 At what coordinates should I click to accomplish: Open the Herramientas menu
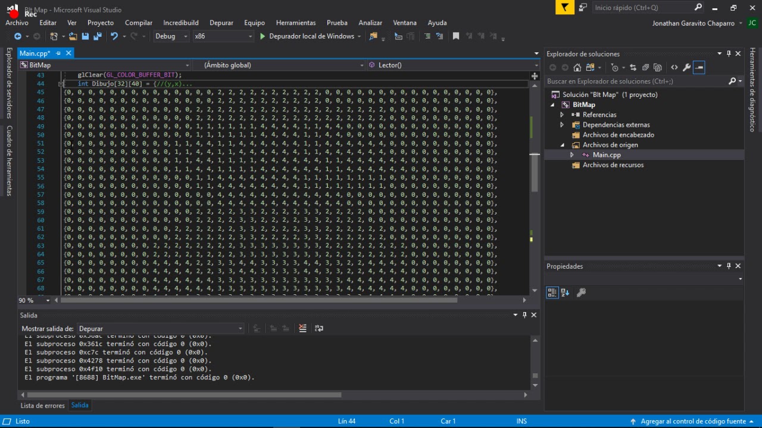click(x=296, y=23)
